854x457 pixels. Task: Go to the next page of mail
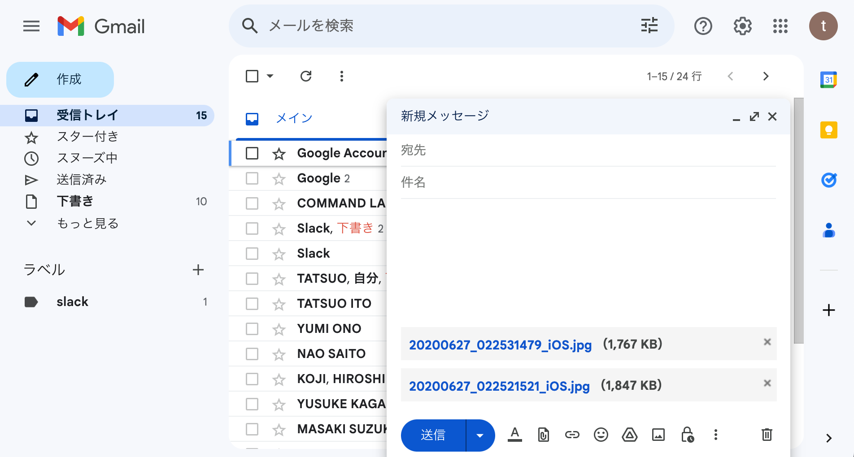pyautogui.click(x=766, y=76)
